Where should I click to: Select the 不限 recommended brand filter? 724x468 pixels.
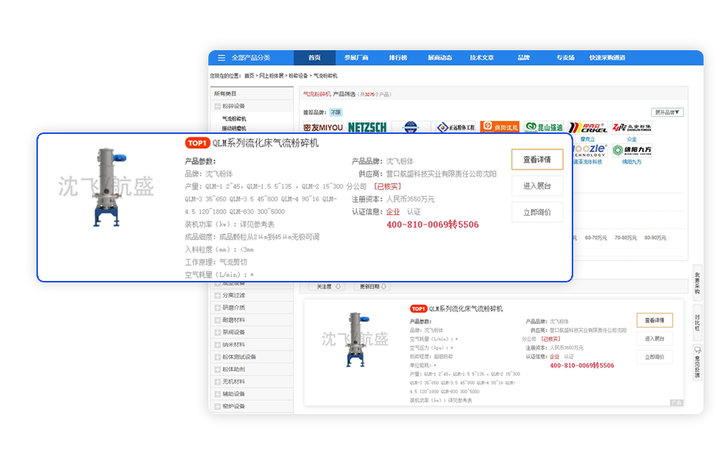coord(336,112)
